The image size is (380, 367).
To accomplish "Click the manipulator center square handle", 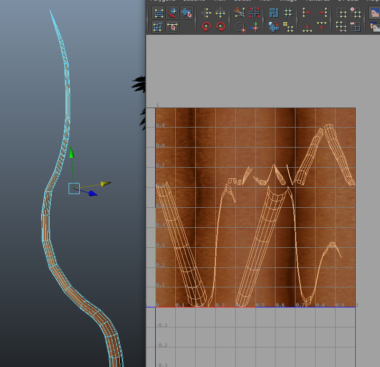I will 74,188.
